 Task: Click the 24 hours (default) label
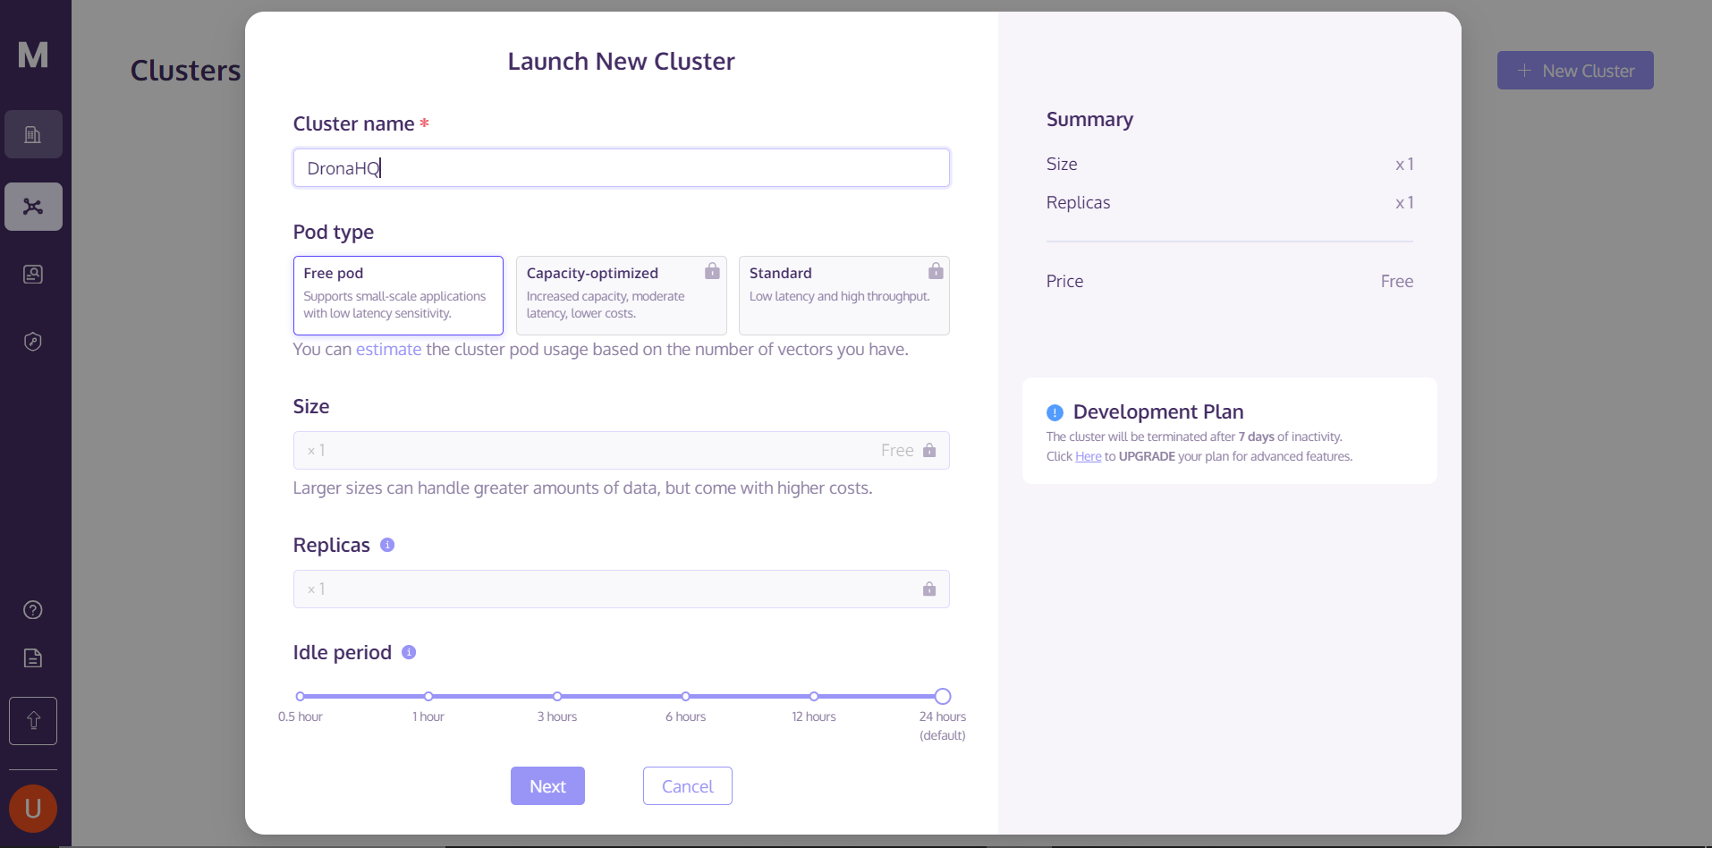[x=943, y=725]
